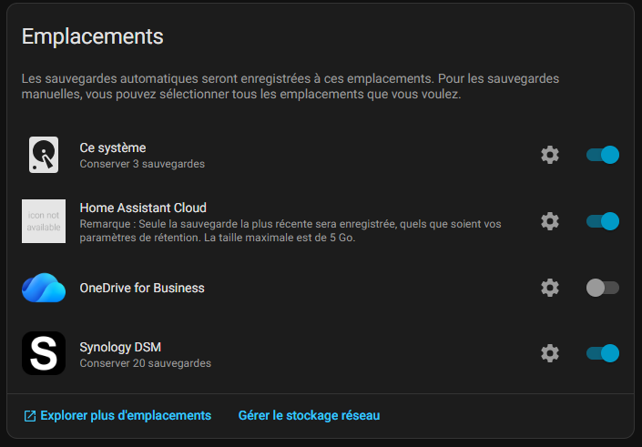Open Home Assistant Cloud settings gear
642x447 pixels.
550,221
